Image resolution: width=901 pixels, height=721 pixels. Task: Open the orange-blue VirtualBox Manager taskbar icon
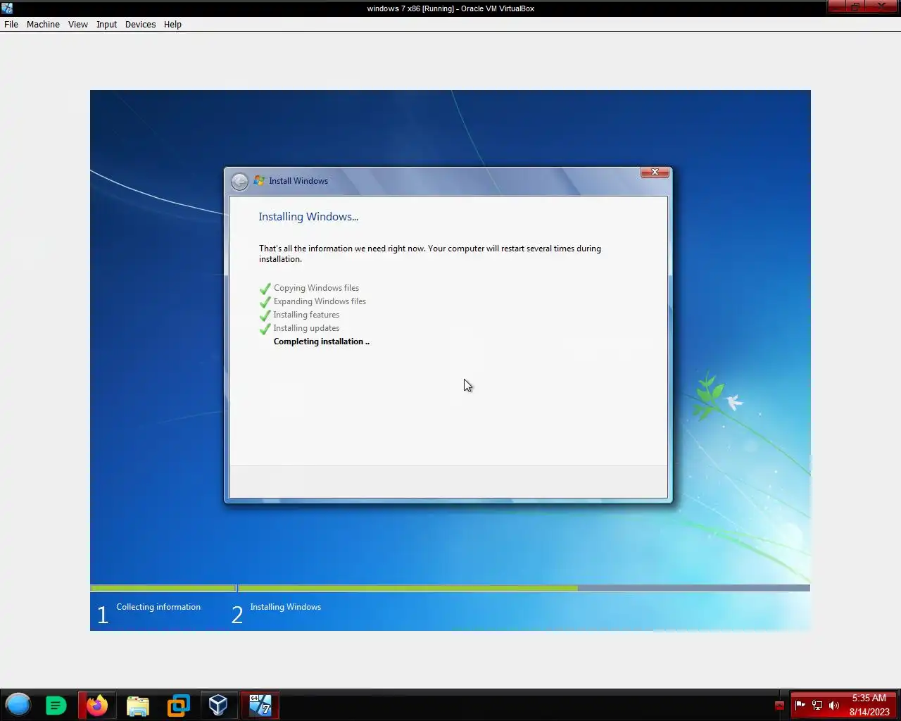coord(178,706)
